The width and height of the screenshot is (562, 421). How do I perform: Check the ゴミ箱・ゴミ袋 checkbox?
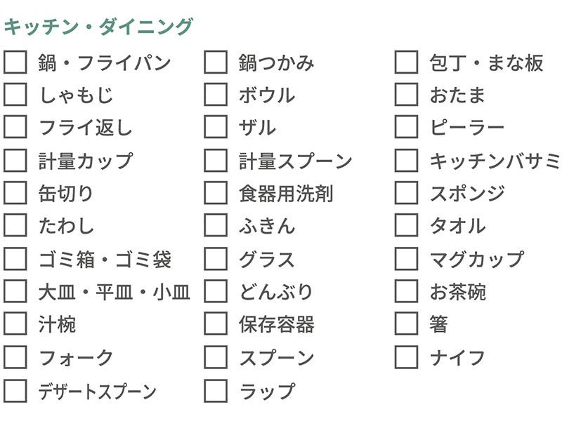[15, 258]
